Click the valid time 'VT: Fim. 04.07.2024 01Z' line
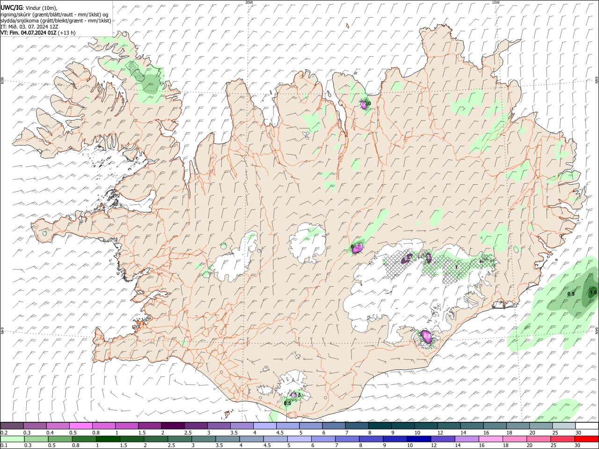This screenshot has width=599, height=449. [38, 33]
